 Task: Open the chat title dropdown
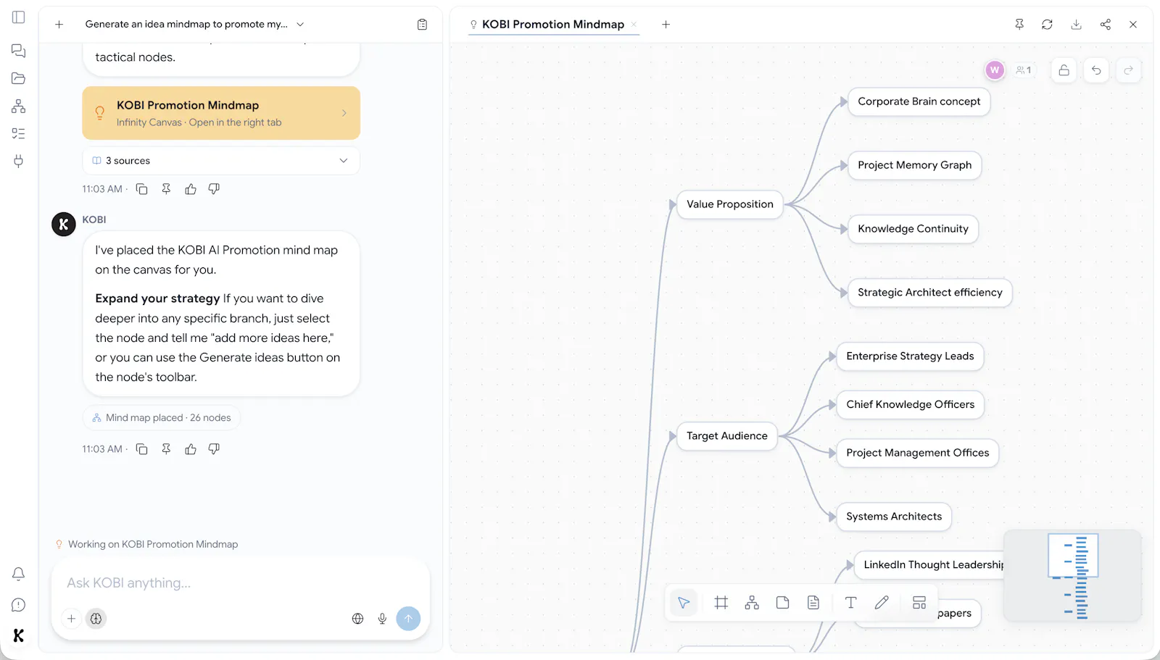tap(300, 25)
